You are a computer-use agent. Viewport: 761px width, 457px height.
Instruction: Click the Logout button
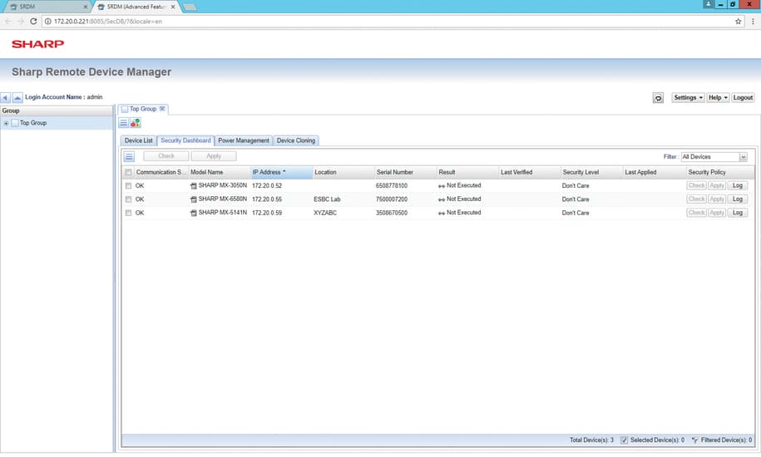(x=743, y=97)
